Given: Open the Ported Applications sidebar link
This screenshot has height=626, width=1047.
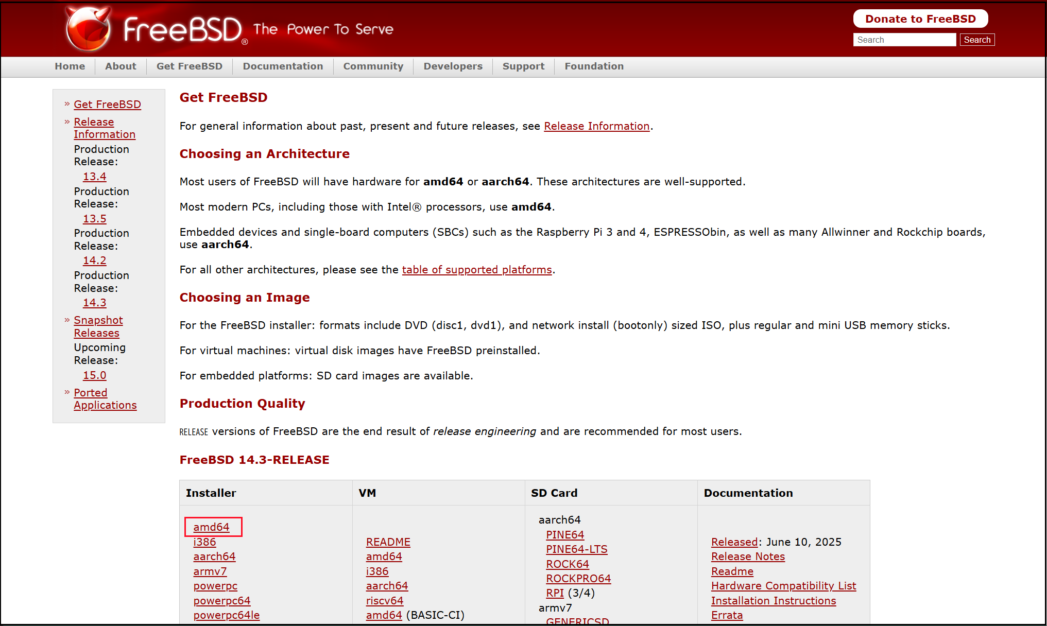Looking at the screenshot, I should point(105,399).
